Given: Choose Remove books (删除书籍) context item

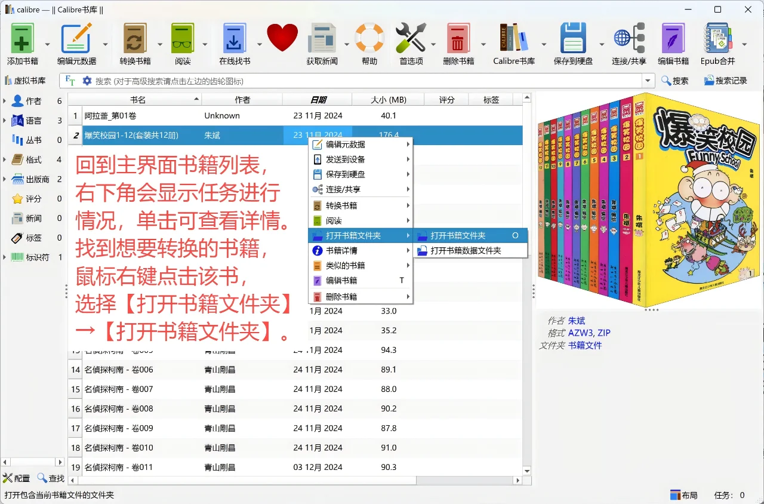Looking at the screenshot, I should [361, 297].
